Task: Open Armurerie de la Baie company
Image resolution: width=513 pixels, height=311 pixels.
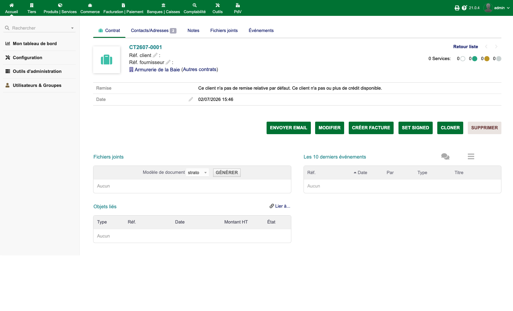Action: (x=157, y=70)
